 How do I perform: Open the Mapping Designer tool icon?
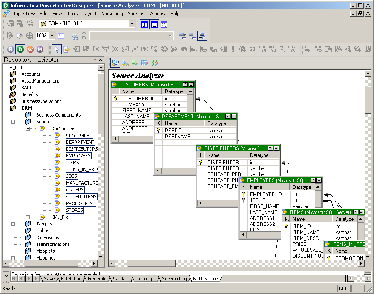pos(155,63)
